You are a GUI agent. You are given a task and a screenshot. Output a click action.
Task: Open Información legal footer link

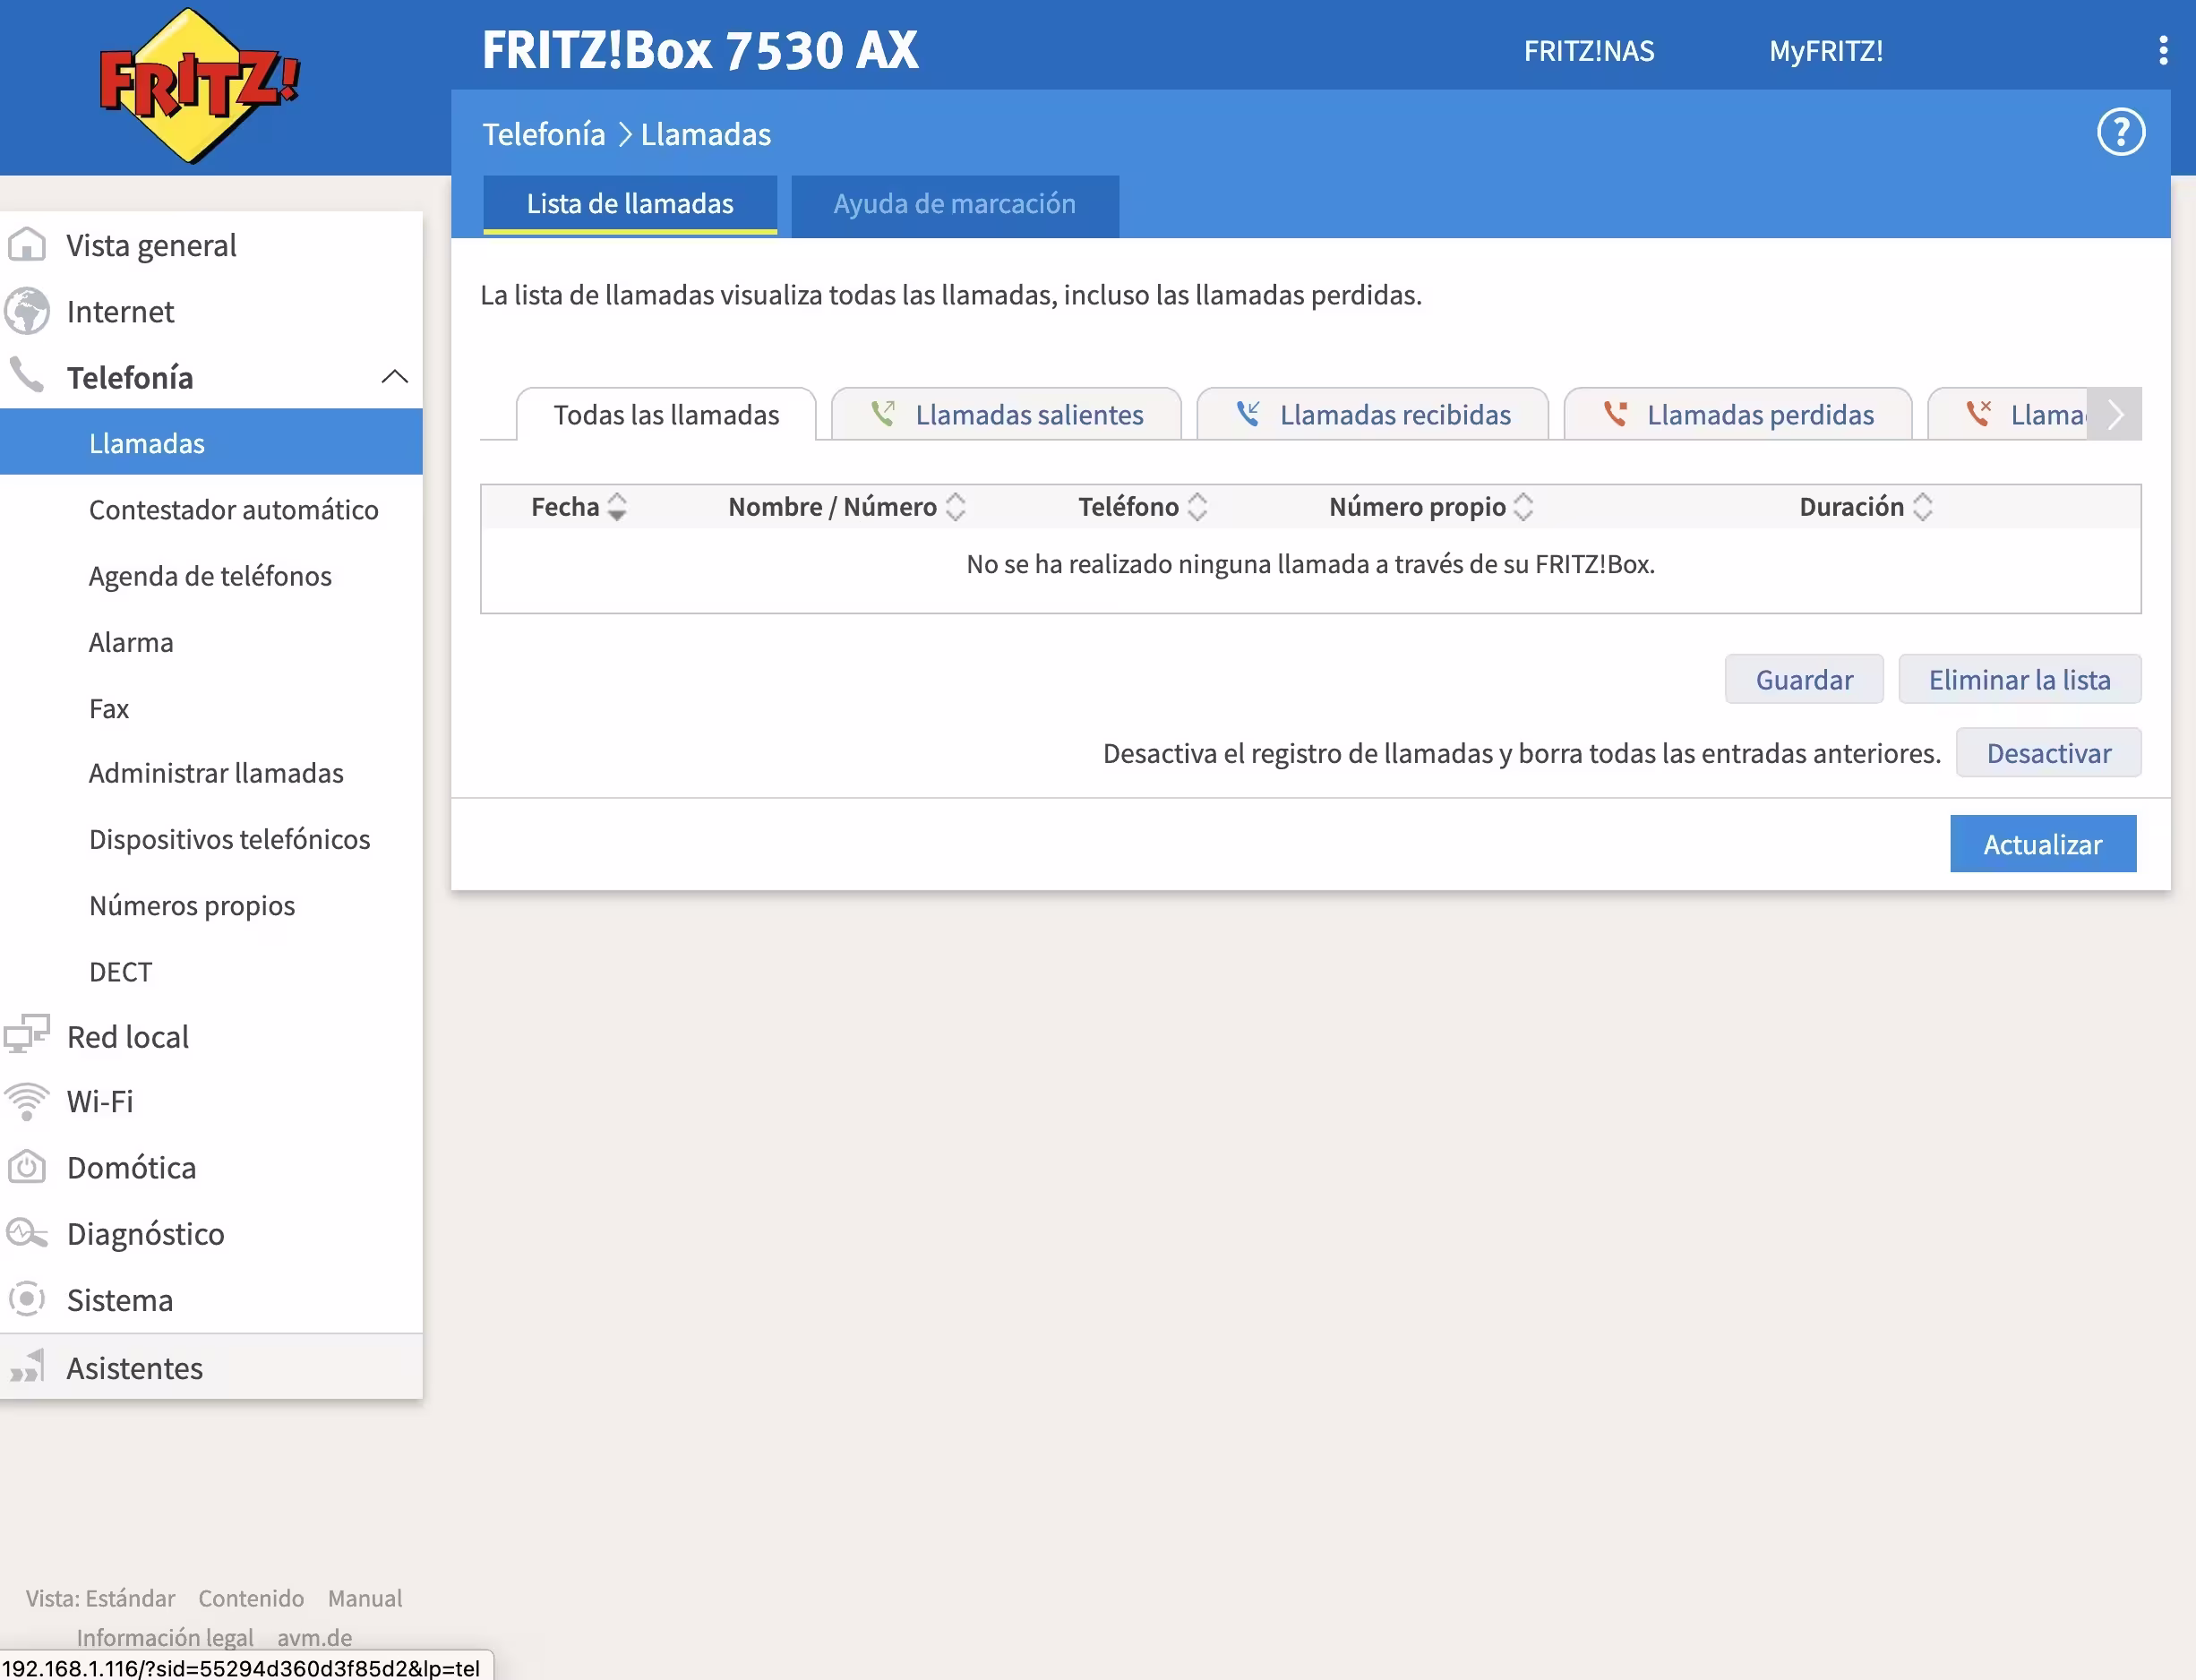pos(165,1637)
